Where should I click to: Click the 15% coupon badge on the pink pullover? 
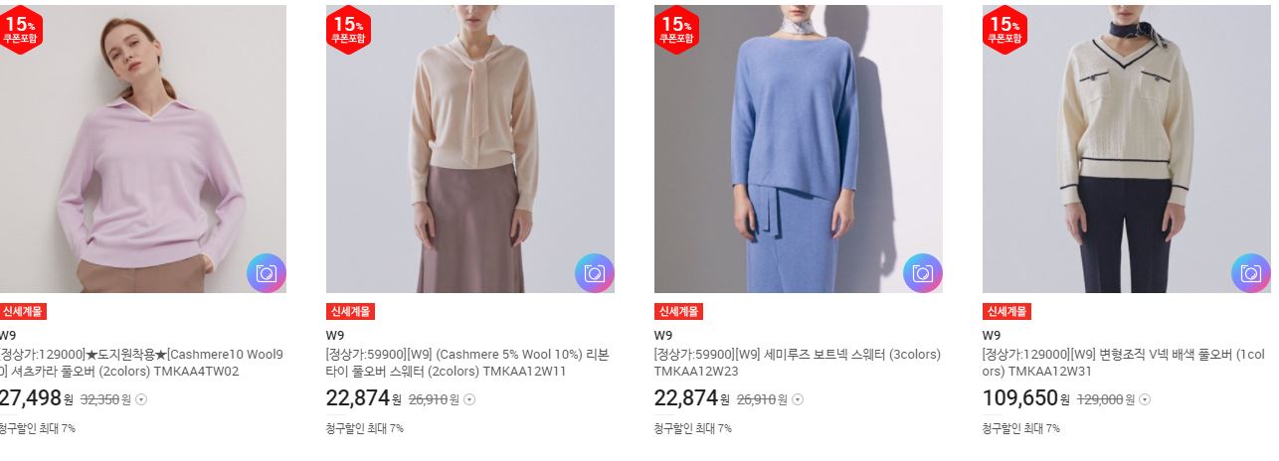click(x=20, y=30)
